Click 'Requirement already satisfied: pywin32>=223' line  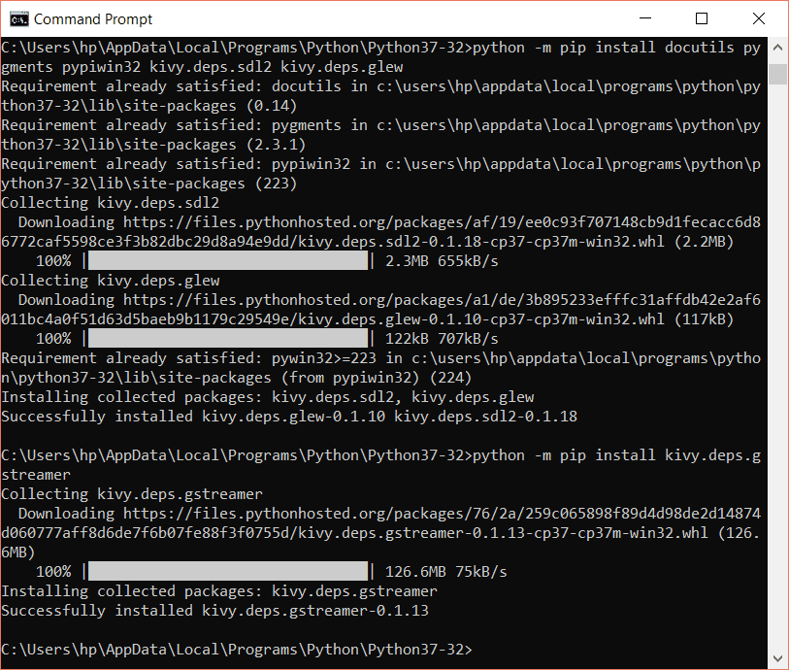381,368
